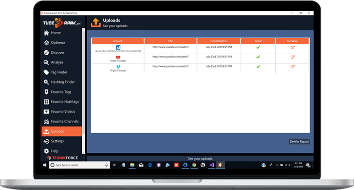Click the Favorite Videos icon
The image size is (354, 190).
(46, 111)
